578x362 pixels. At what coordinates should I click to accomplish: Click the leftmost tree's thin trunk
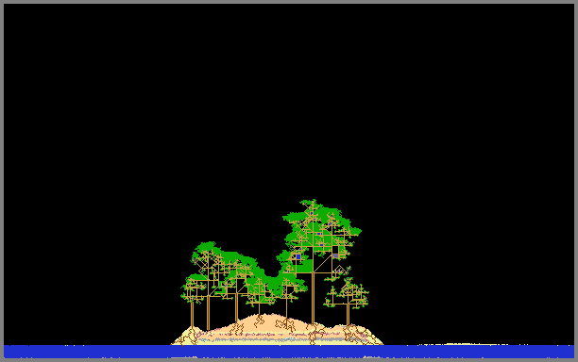pos(192,314)
